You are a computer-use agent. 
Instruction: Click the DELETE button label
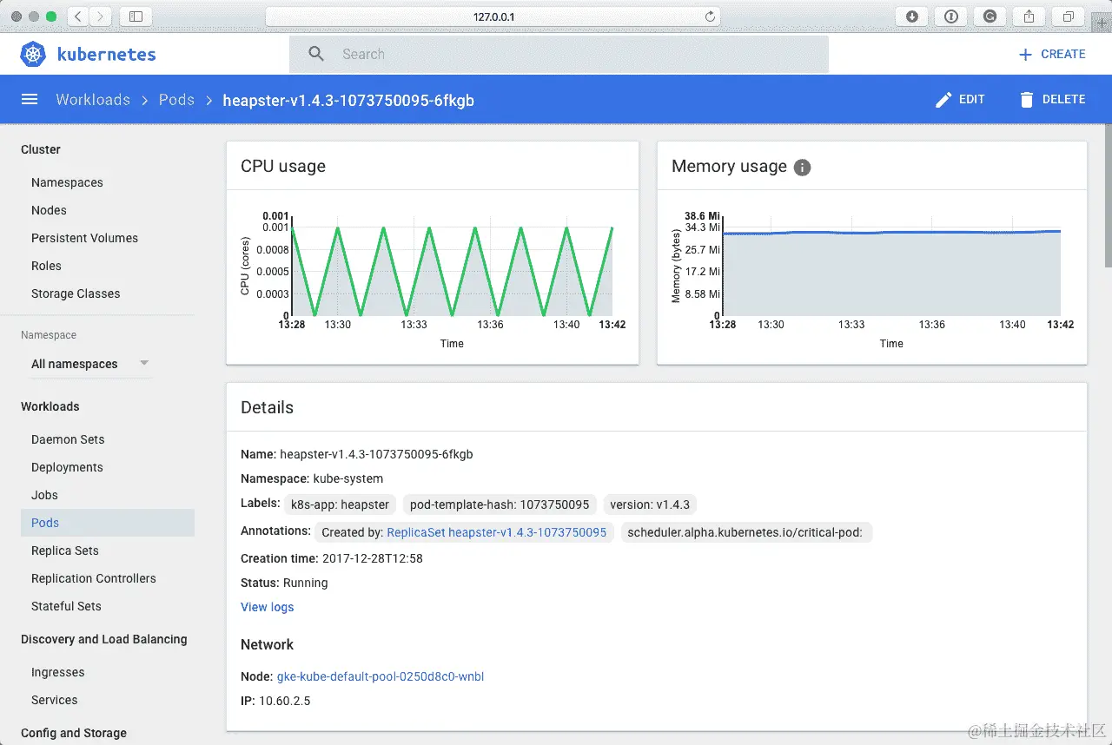pos(1064,100)
